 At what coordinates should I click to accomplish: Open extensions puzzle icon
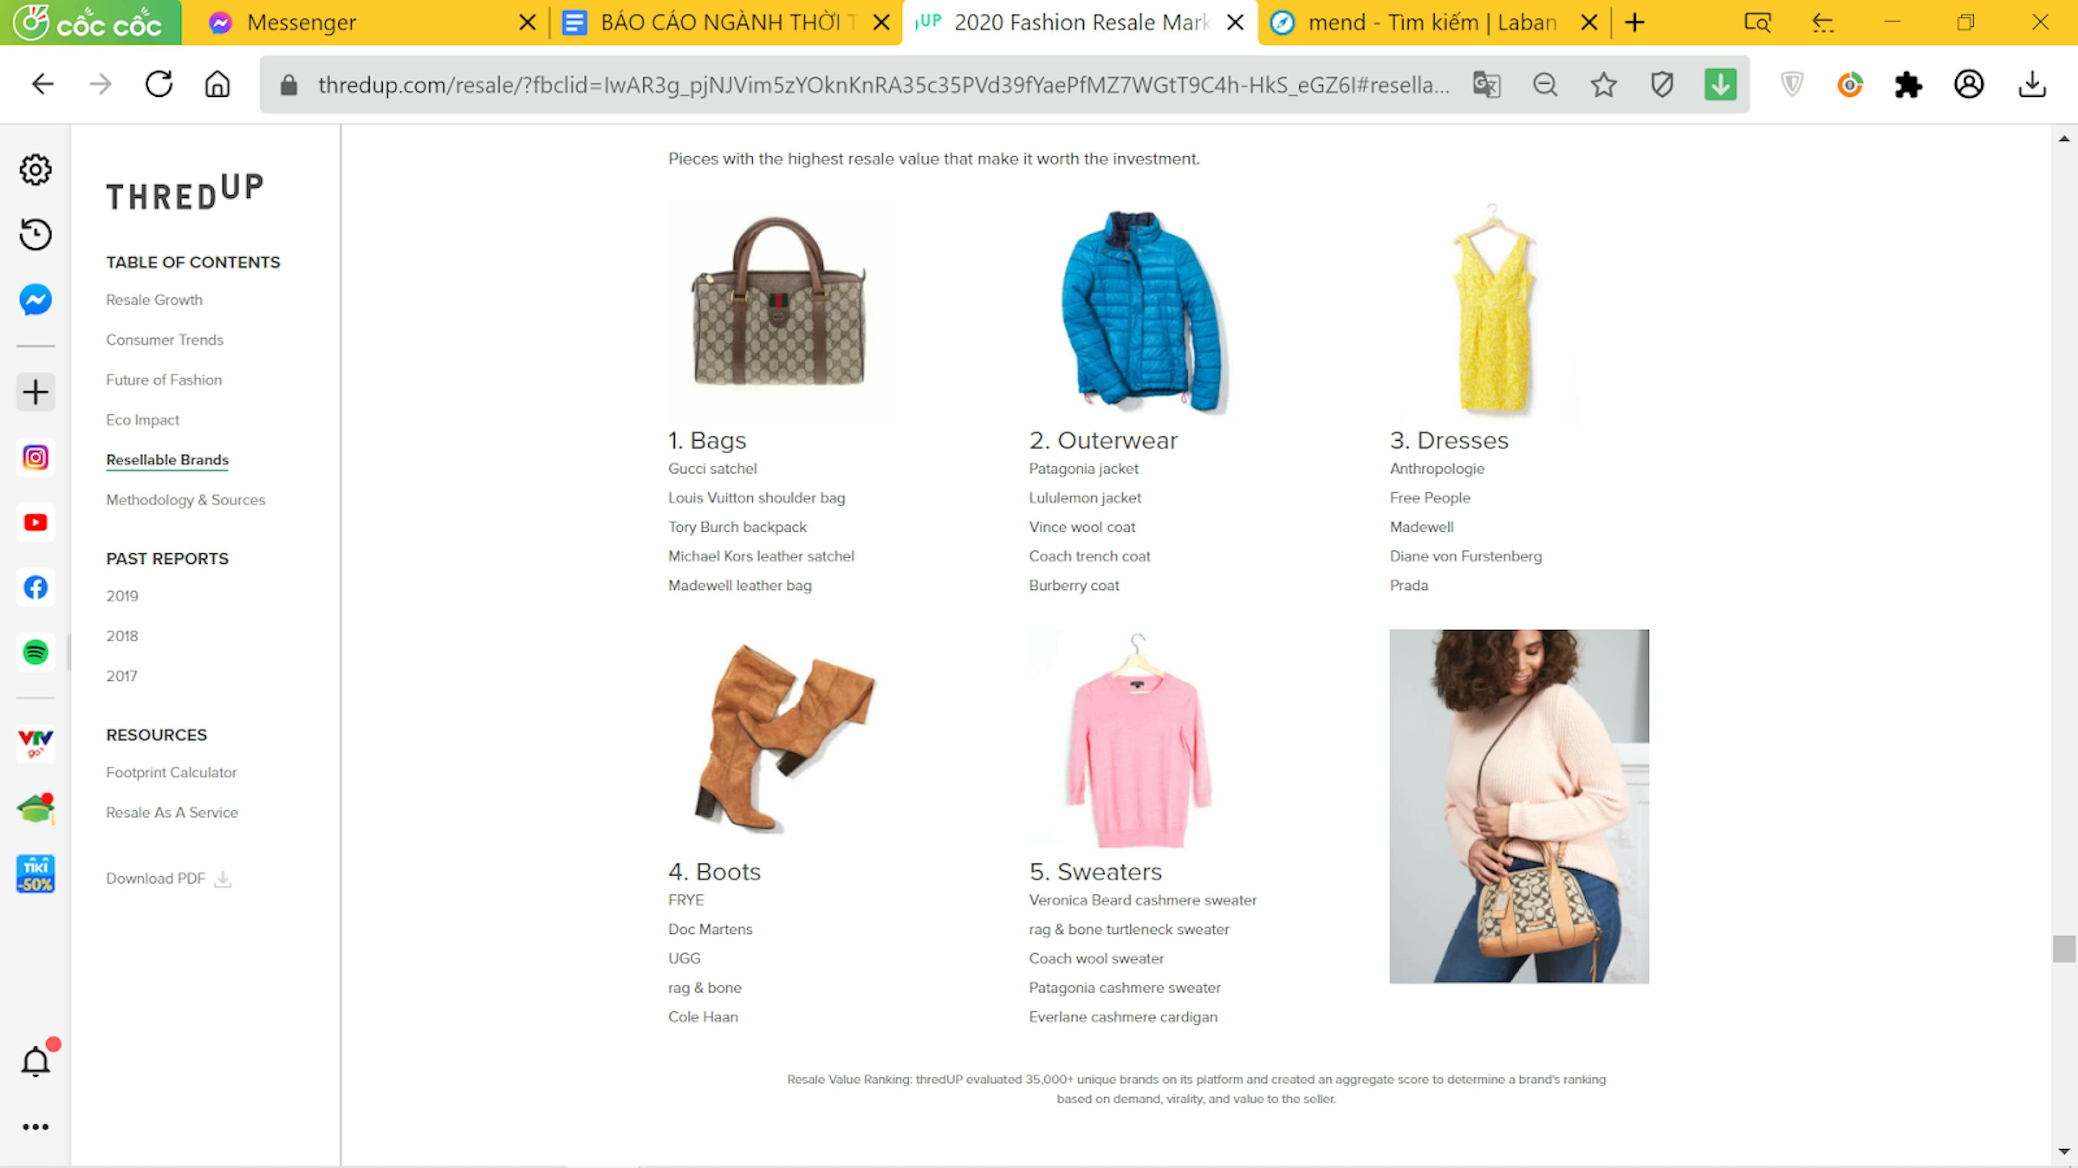(x=1909, y=85)
